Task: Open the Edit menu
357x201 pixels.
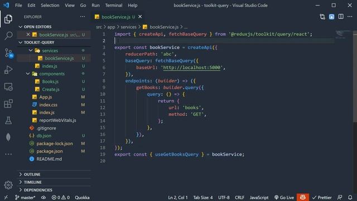Action: click(x=31, y=5)
